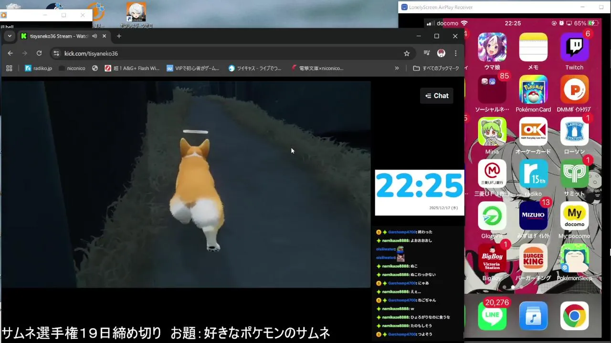
Task: Open the TwitCasting bookmark
Action: coord(255,68)
